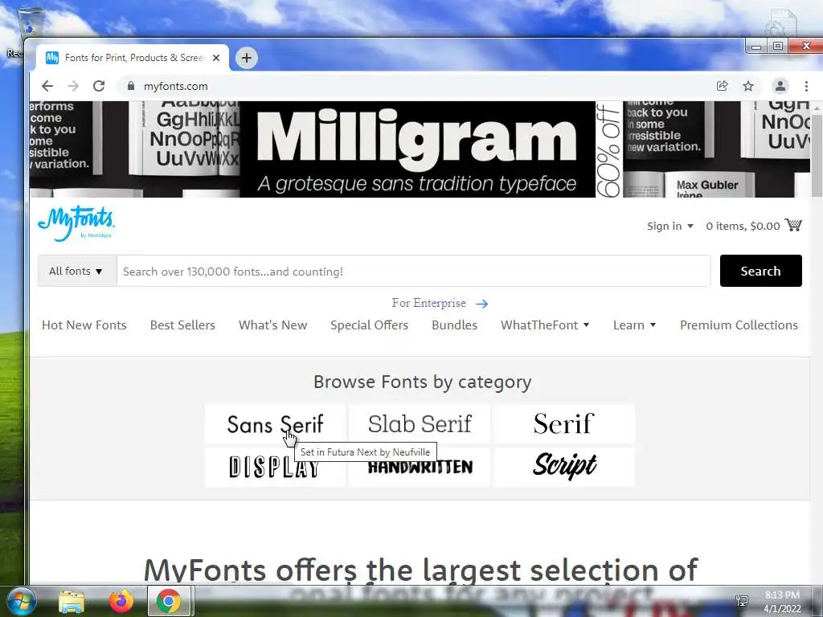Image resolution: width=823 pixels, height=617 pixels.
Task: Open a new tab with plus button
Action: tap(246, 58)
